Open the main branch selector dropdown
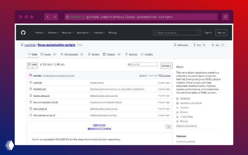 click(33, 66)
